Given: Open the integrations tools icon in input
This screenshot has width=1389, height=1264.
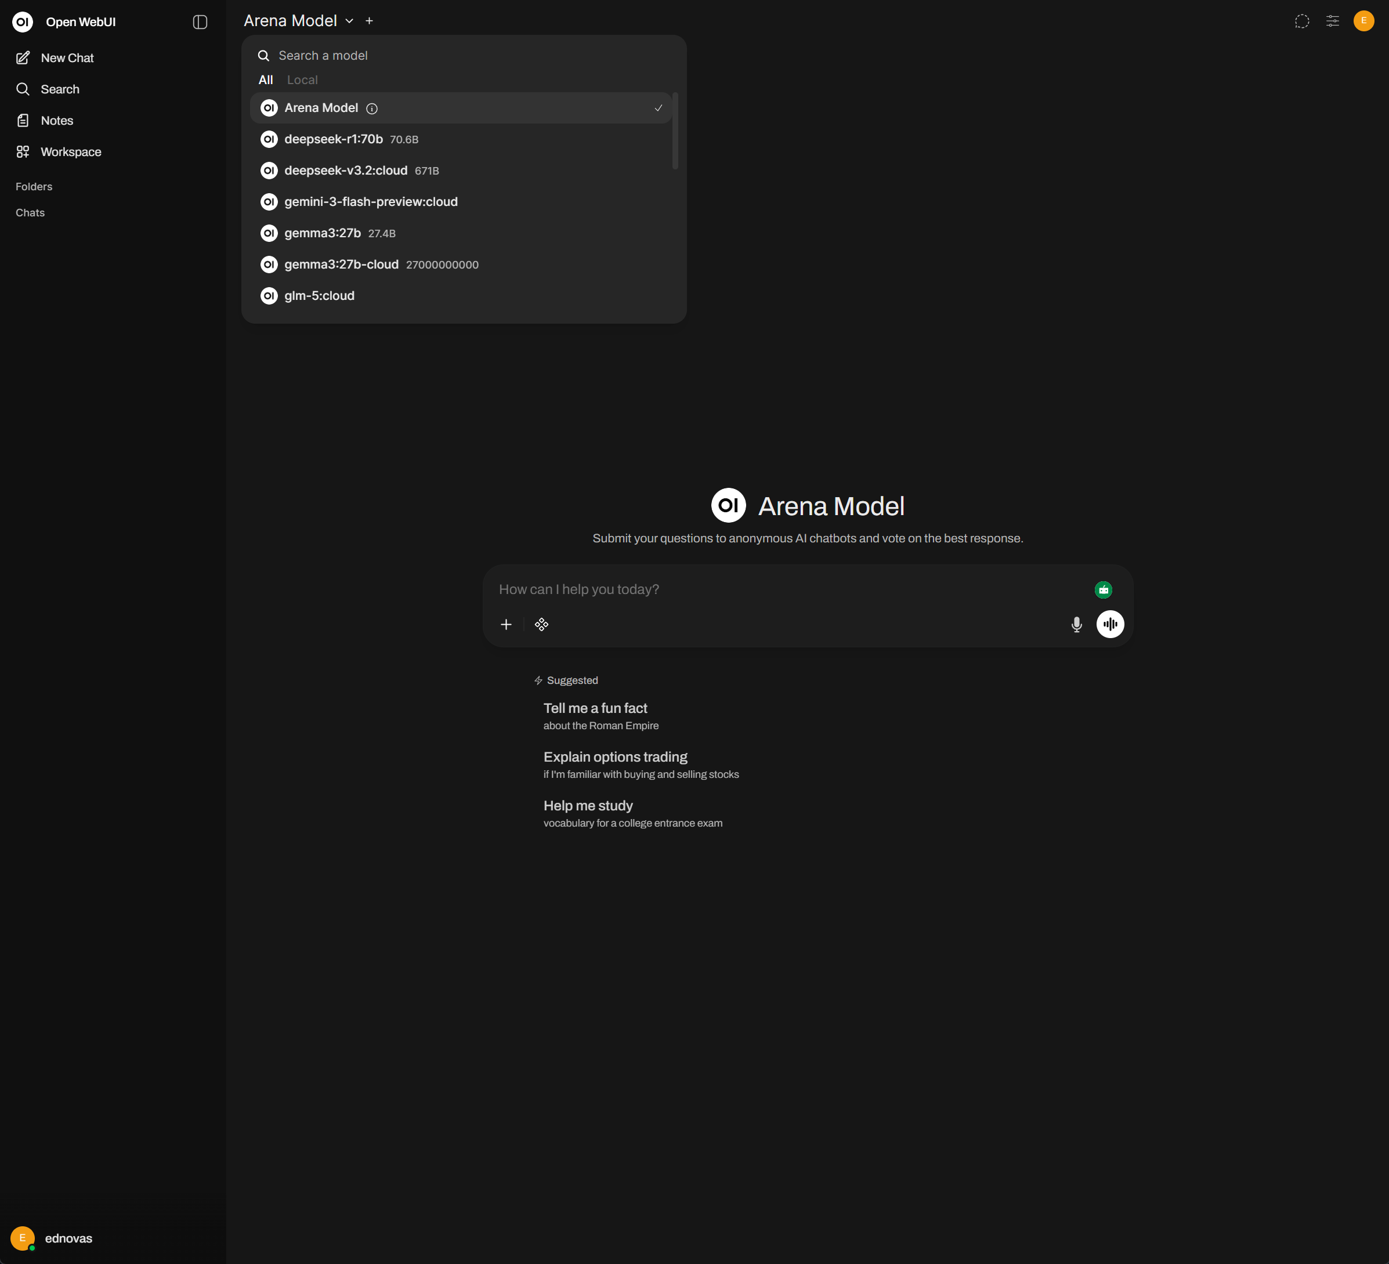Looking at the screenshot, I should tap(541, 624).
